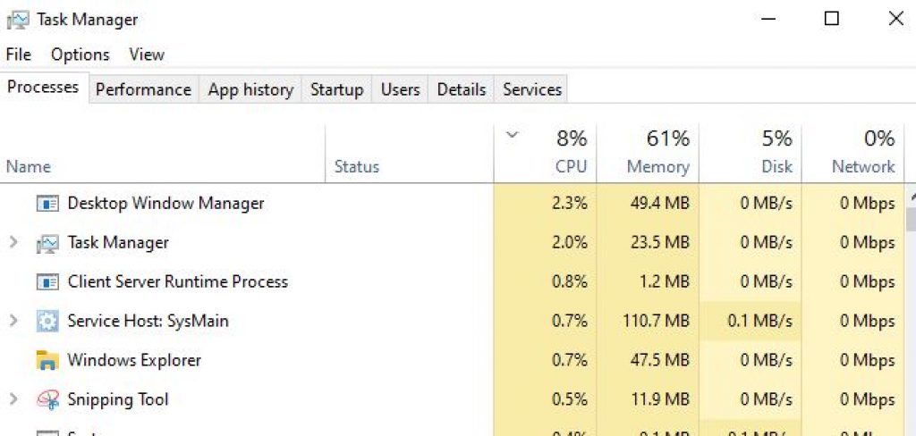Sort processes by Name column header
This screenshot has width=916, height=436.
[29, 166]
